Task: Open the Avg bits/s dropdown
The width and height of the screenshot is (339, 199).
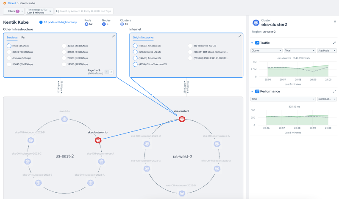Action: point(327,50)
